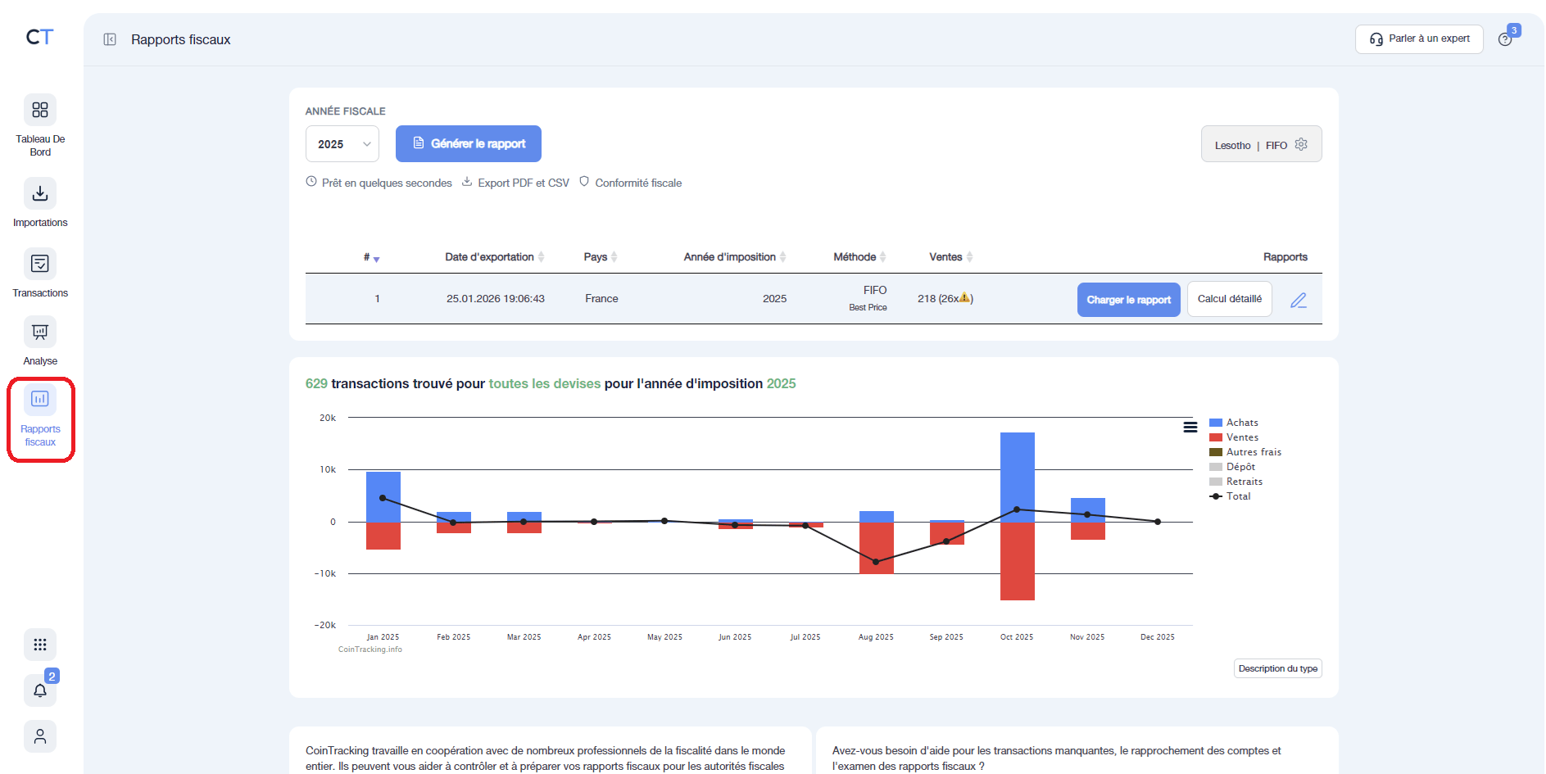Click the notifications bell icon
This screenshot has height=774, width=1546.
click(40, 690)
